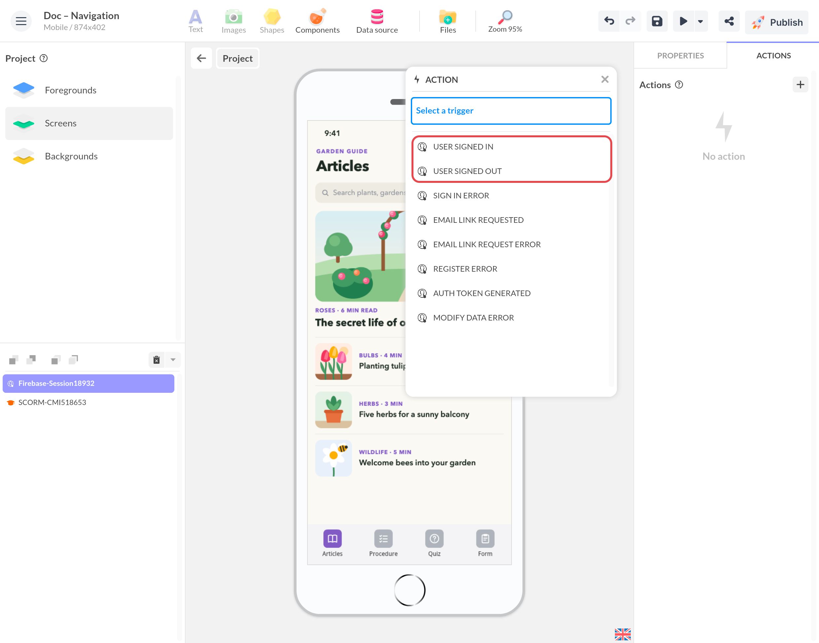Screen dimensions: 819x643
Task: Choose MODIFY DATA ERROR trigger
Action: pos(511,318)
